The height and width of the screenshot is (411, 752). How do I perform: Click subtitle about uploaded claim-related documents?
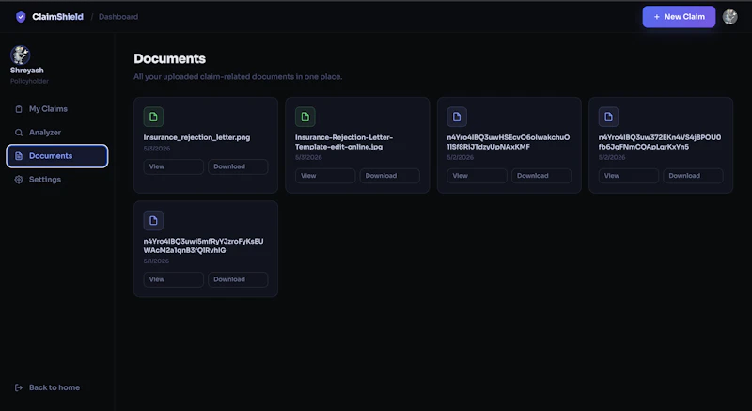238,77
